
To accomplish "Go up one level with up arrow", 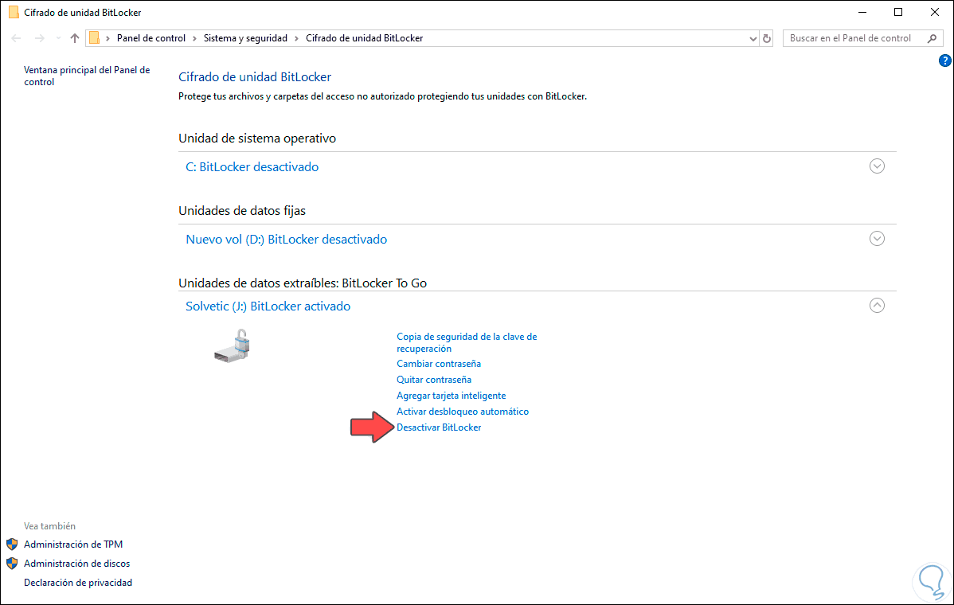I will 75,38.
